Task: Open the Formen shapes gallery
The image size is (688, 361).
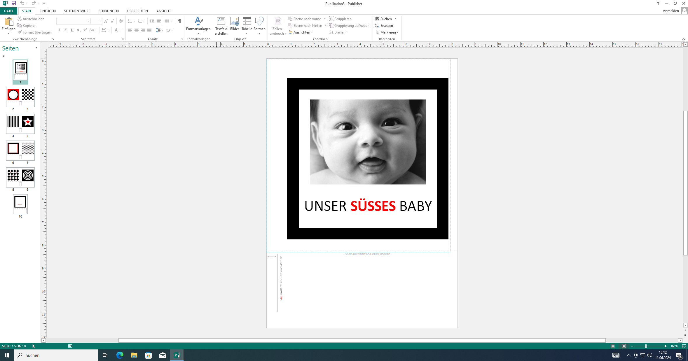Action: point(259,21)
